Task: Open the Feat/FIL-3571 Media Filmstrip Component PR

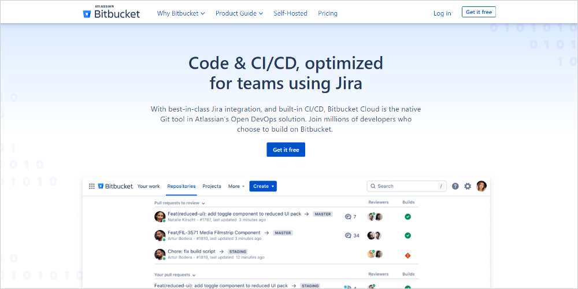Action: coord(214,232)
